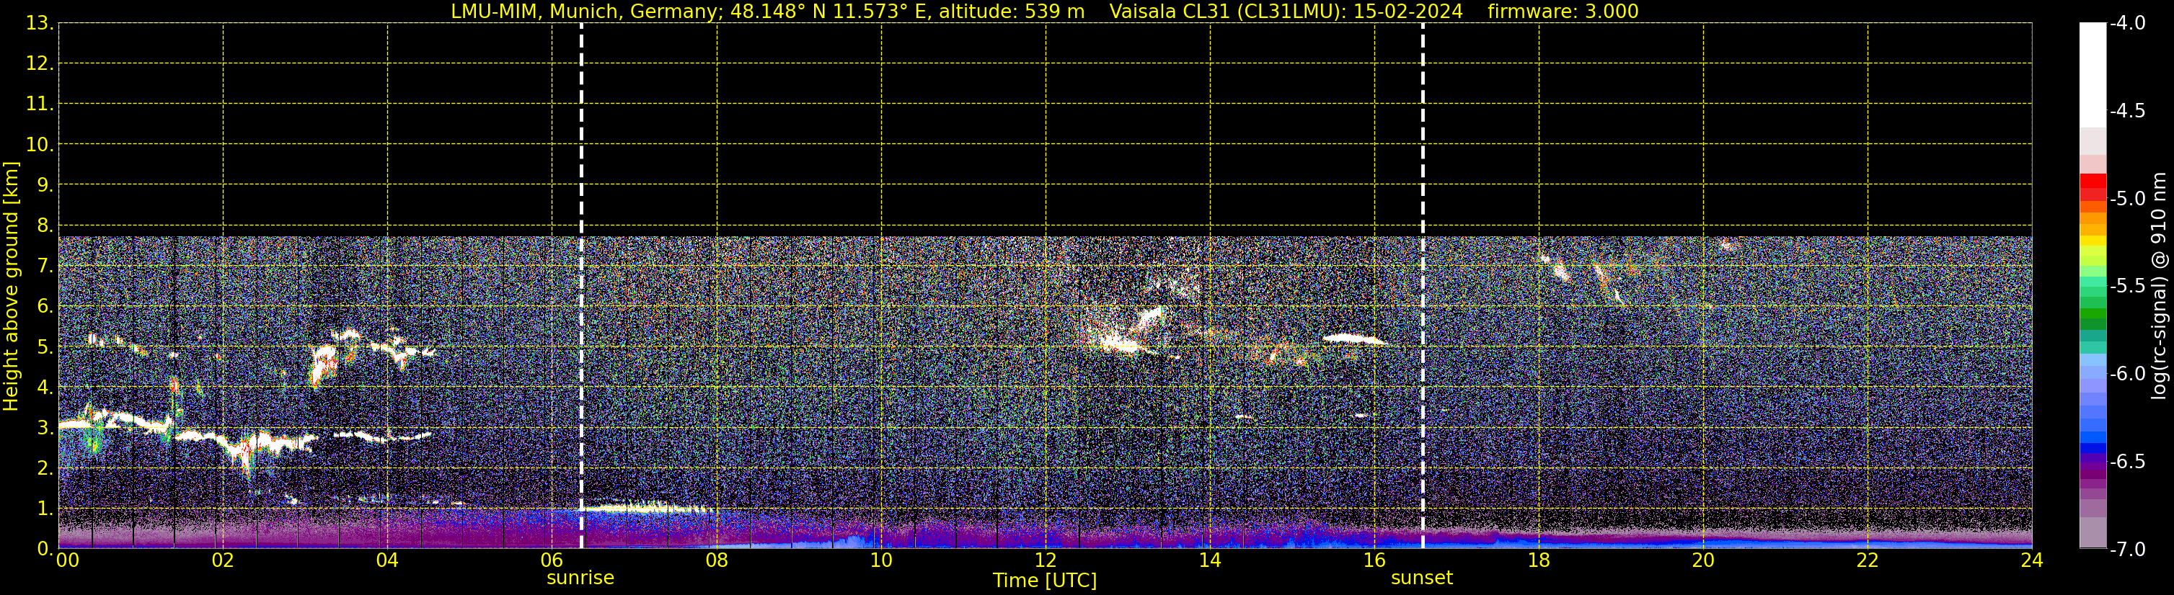Click the 'sunrise' label below the axis
The image size is (2174, 595).
coord(580,578)
